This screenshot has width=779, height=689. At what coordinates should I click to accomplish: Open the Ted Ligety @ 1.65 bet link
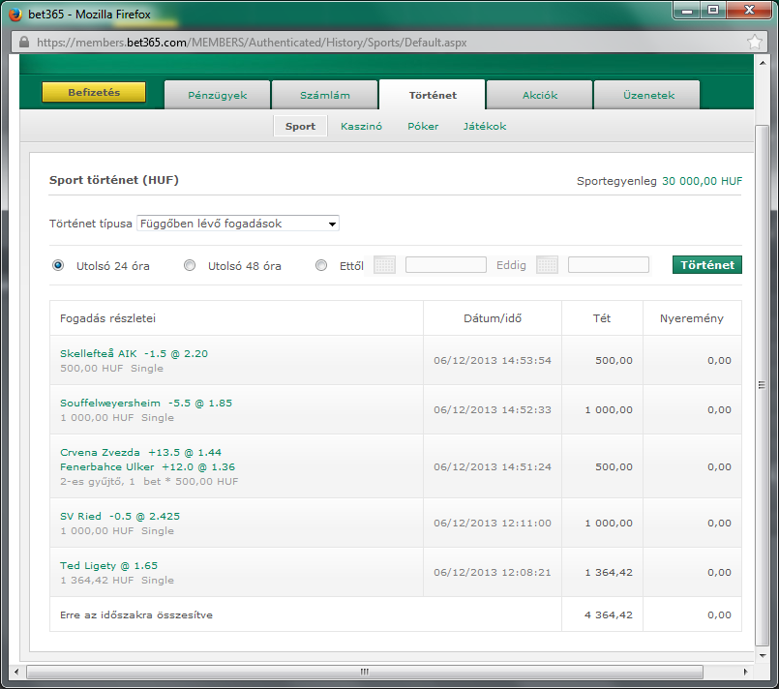pyautogui.click(x=108, y=565)
